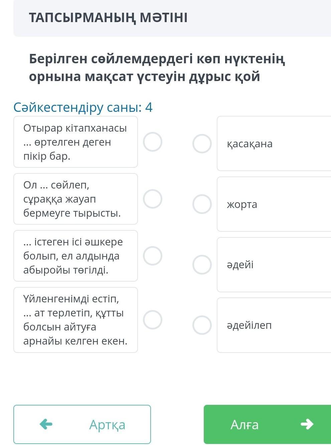Select radio circle beside 'істеген ісі әшкере' sentence
The image size is (331, 445).
(x=153, y=256)
